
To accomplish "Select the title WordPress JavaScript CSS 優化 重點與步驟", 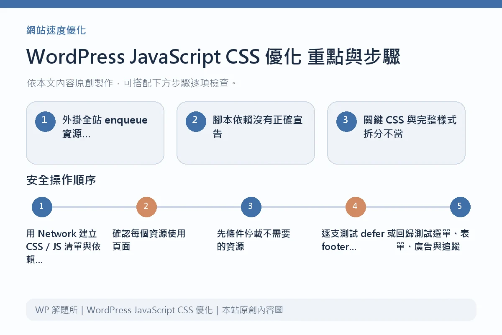I will [x=213, y=57].
